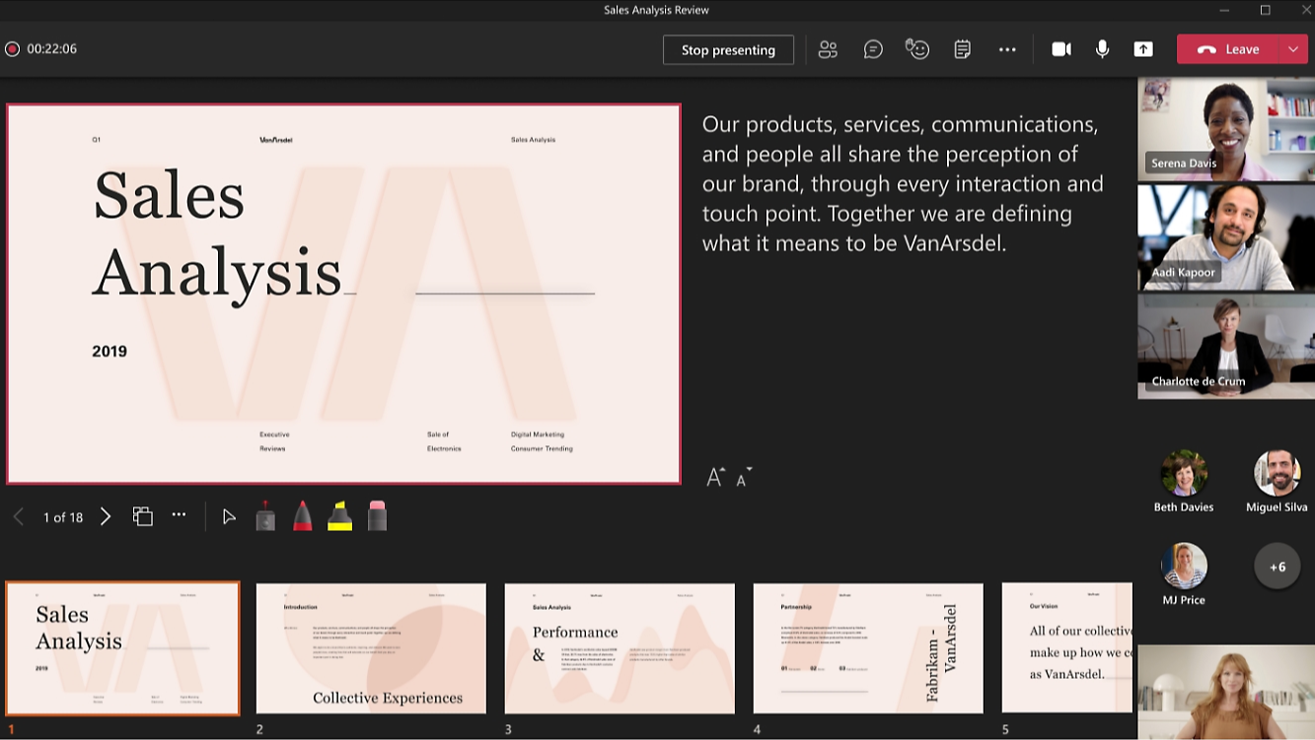Jump to the Our Vision slide thumbnail
Screen dimensions: 1315x740
pos(1067,648)
